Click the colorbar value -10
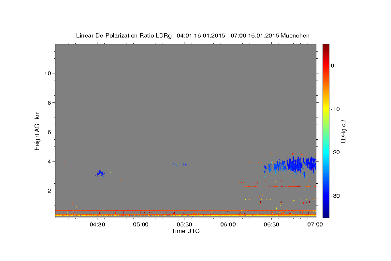Image resolution: width=391 pixels, height=261 pixels. [336, 109]
